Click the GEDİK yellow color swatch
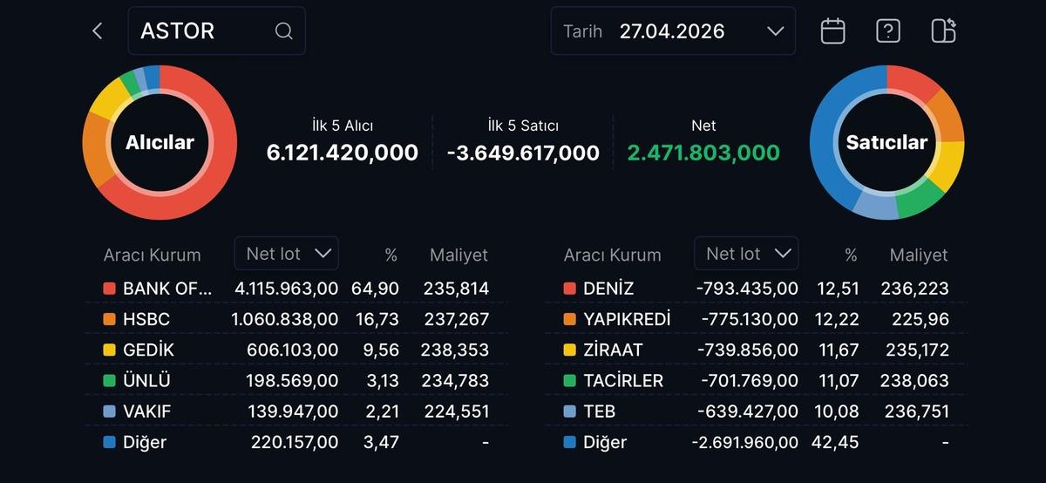Image resolution: width=1046 pixels, height=483 pixels. pos(110,350)
